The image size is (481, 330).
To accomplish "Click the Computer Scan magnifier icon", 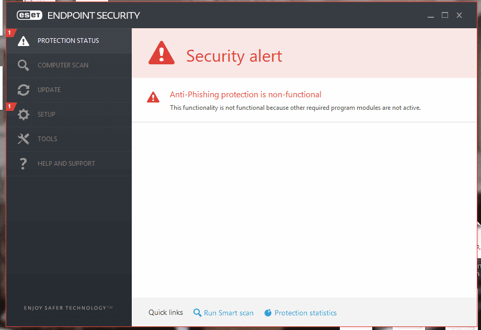I will pyautogui.click(x=24, y=65).
